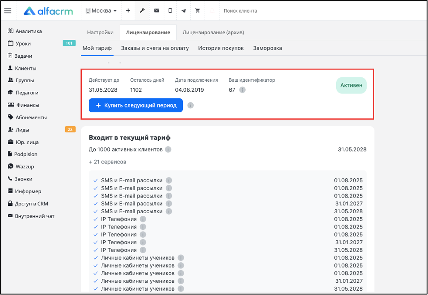428x295 pixels.
Task: Open Лиды in the sidebar
Action: pyautogui.click(x=22, y=130)
